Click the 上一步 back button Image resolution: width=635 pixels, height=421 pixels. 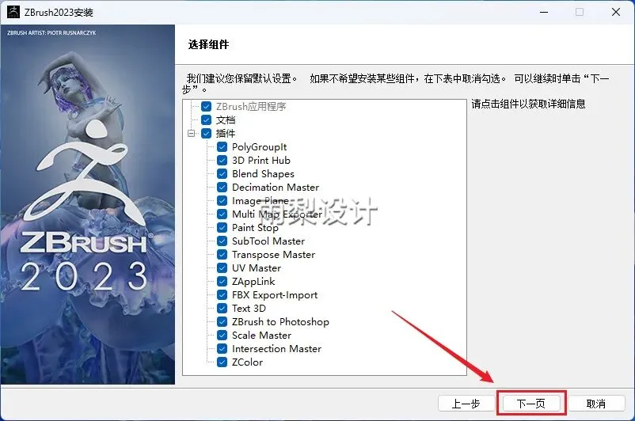(466, 403)
